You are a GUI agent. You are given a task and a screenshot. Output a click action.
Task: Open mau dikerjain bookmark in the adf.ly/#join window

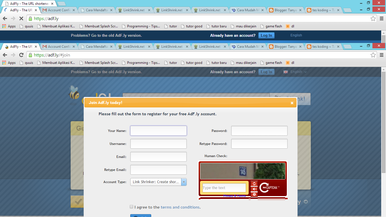[x=243, y=63]
